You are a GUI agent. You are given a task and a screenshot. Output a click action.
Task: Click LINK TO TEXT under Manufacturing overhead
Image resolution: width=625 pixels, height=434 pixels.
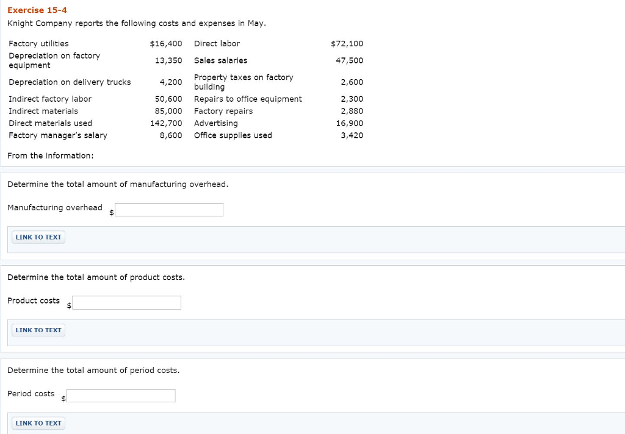(38, 237)
